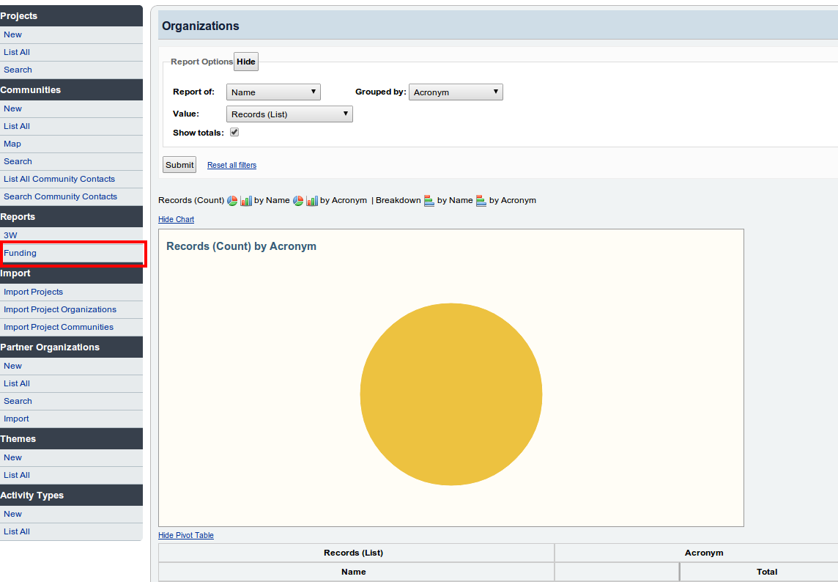The image size is (838, 582).
Task: Open the Value dropdown showing Records (List)
Action: point(289,114)
